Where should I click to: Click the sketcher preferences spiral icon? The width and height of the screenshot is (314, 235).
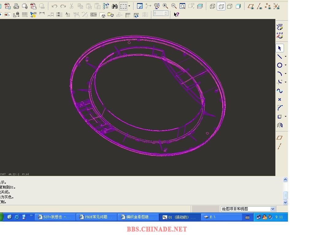tap(280, 27)
